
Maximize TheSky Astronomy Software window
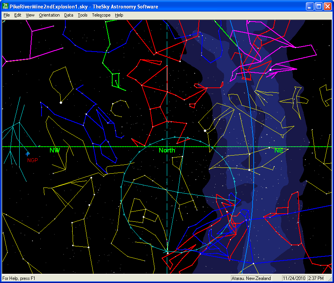coord(319,7)
